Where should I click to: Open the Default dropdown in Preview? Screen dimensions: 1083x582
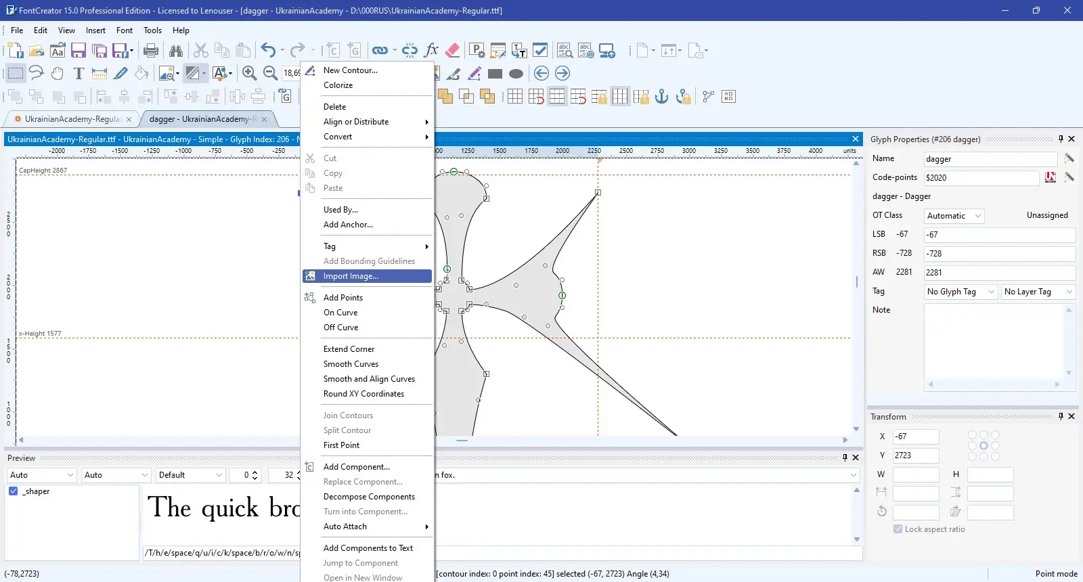190,475
